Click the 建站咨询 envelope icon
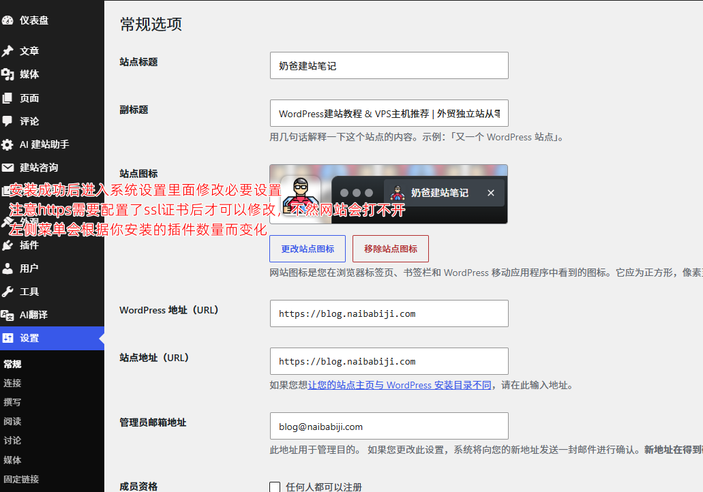This screenshot has height=492, width=703. point(8,168)
